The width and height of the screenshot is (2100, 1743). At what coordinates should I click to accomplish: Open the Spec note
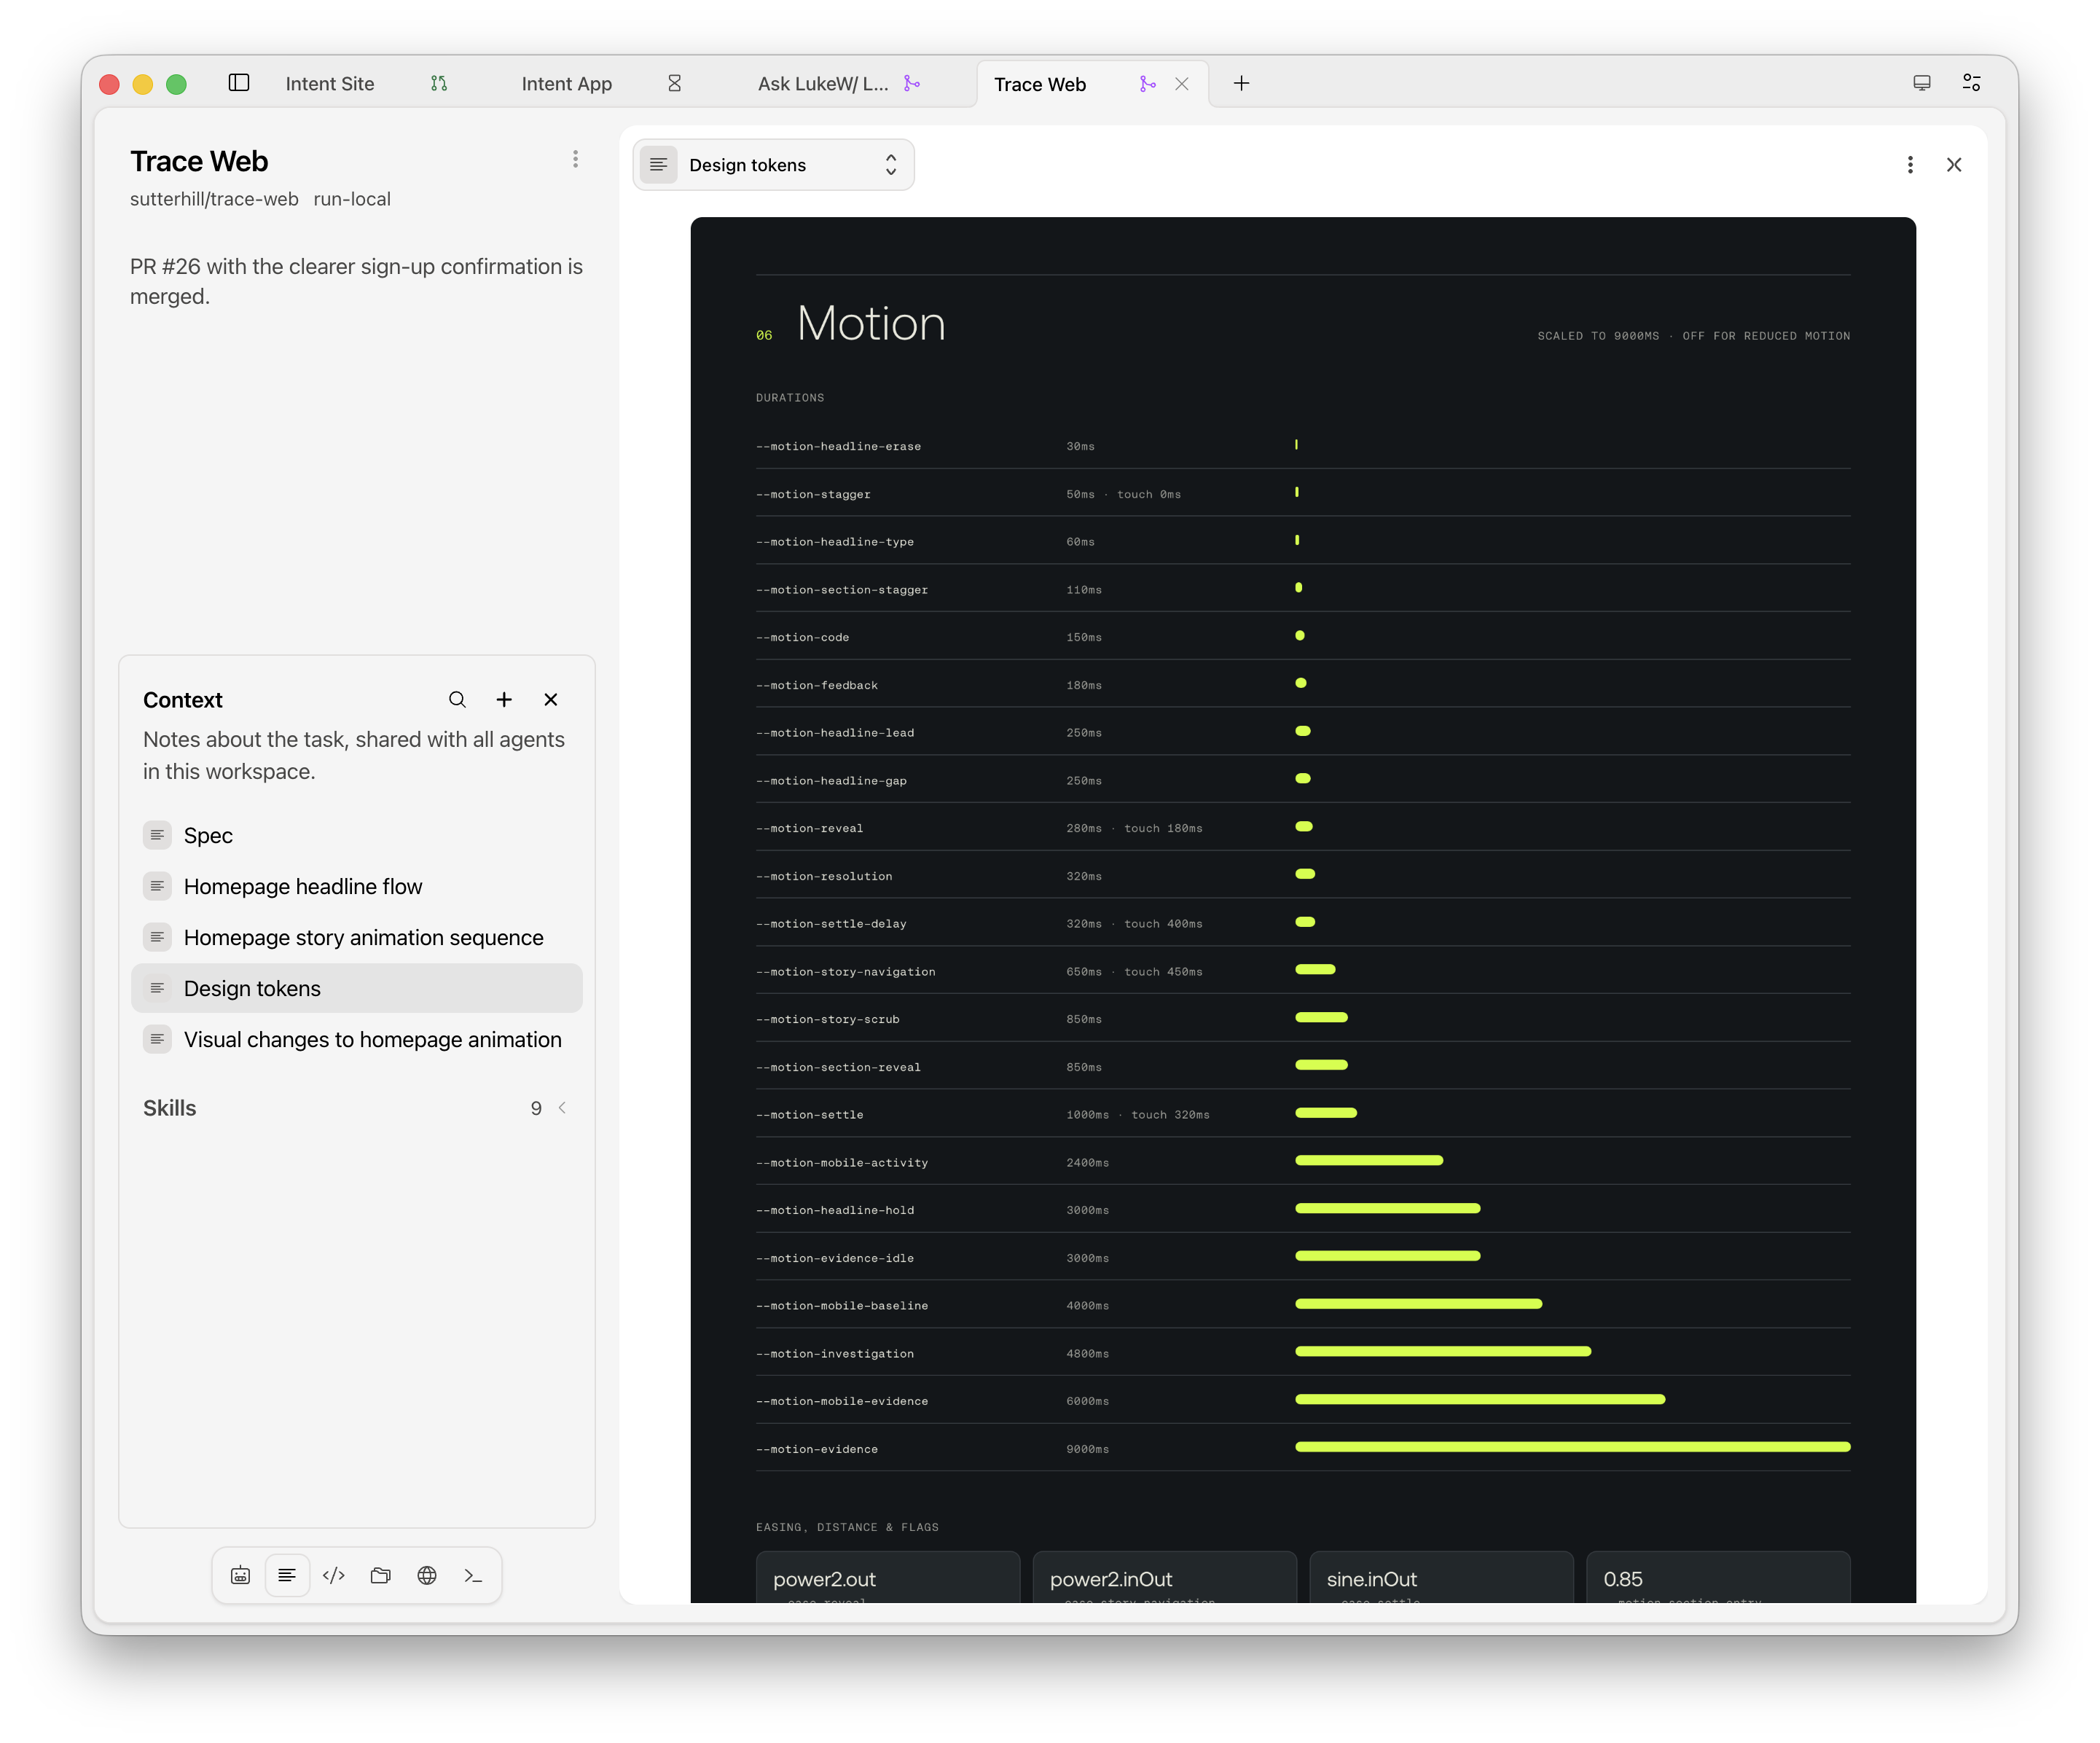click(x=357, y=836)
